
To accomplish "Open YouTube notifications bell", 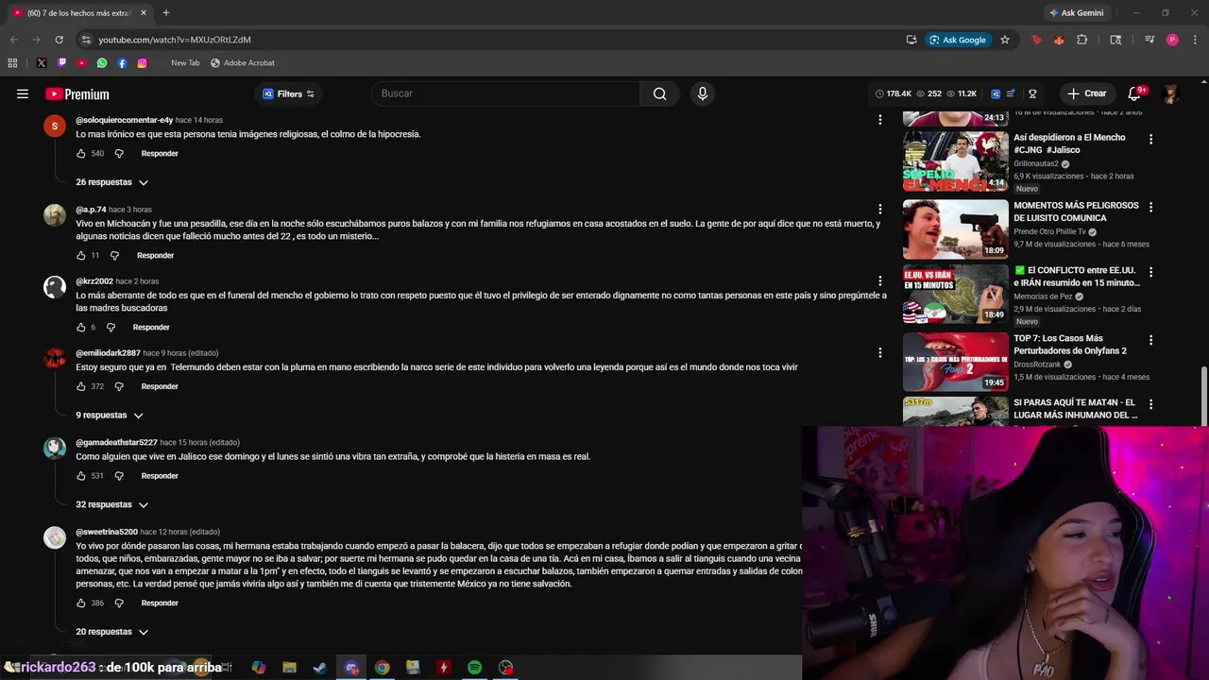I will point(1134,93).
